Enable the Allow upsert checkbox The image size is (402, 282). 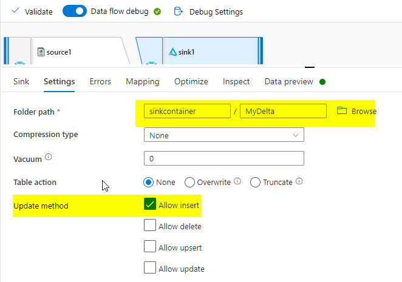(x=150, y=246)
